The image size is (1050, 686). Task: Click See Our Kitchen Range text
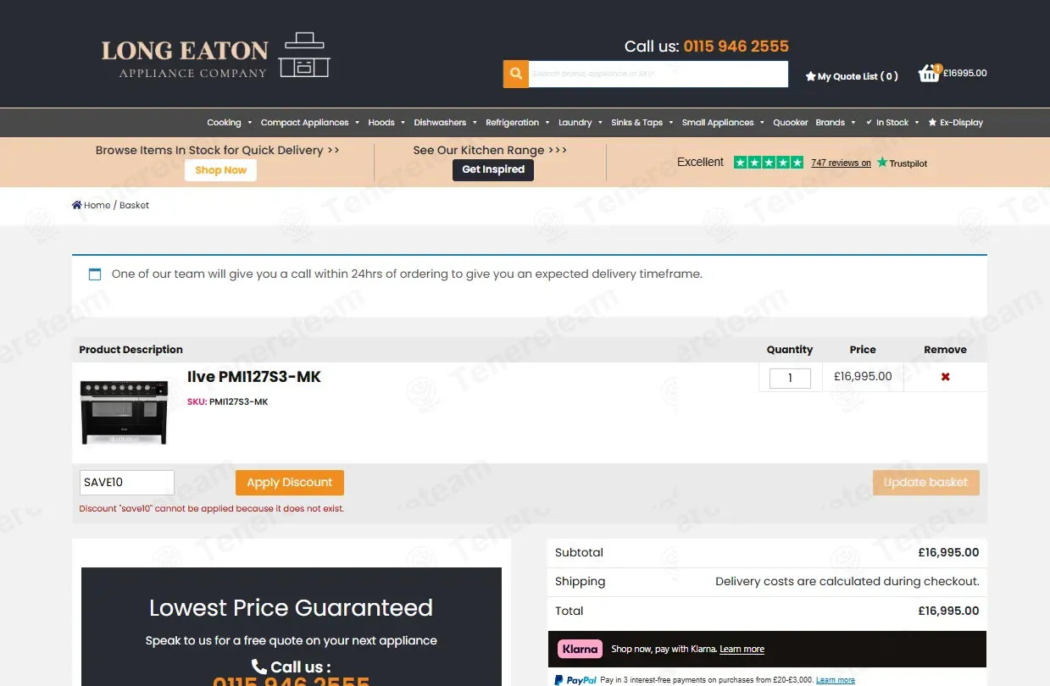tap(490, 150)
